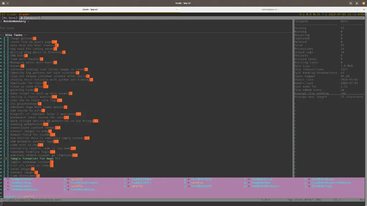
Task: Click the Pending row in stats pane
Action: pyautogui.click(x=329, y=28)
